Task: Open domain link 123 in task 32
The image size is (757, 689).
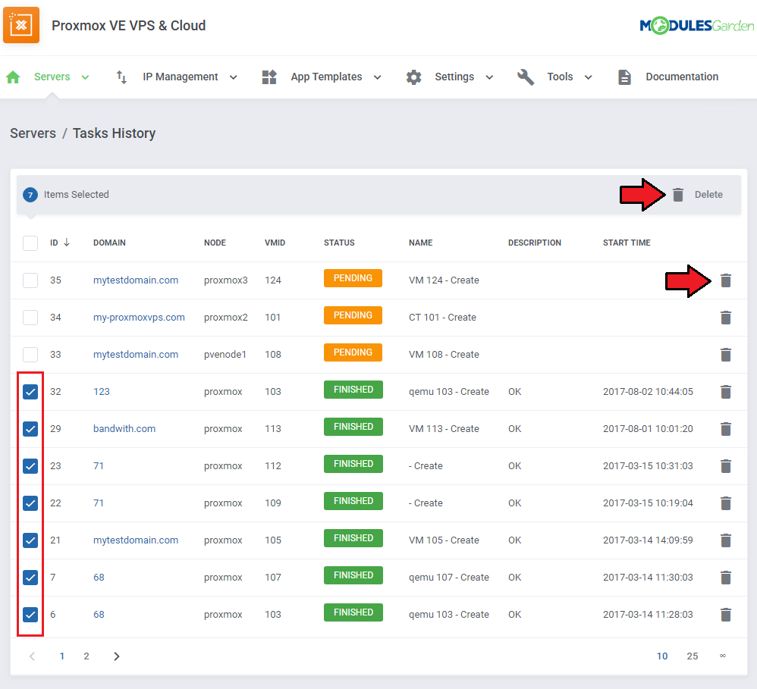Action: [102, 391]
